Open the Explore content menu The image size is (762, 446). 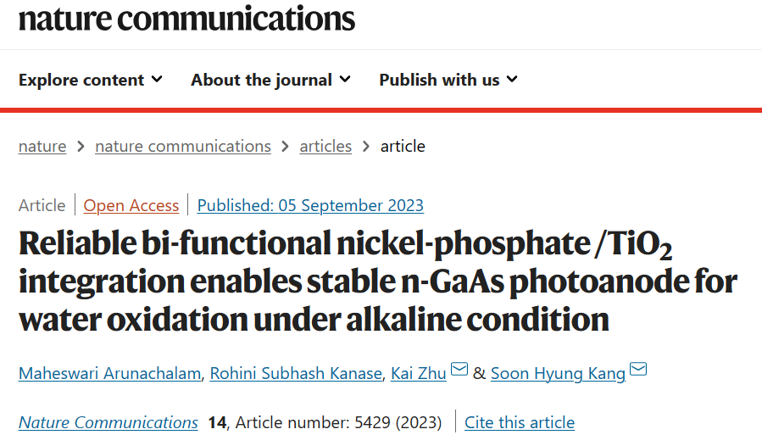coord(91,80)
